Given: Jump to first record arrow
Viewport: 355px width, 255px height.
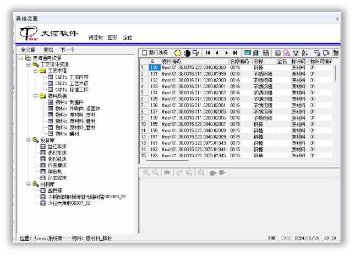Looking at the screenshot, I should [x=208, y=53].
